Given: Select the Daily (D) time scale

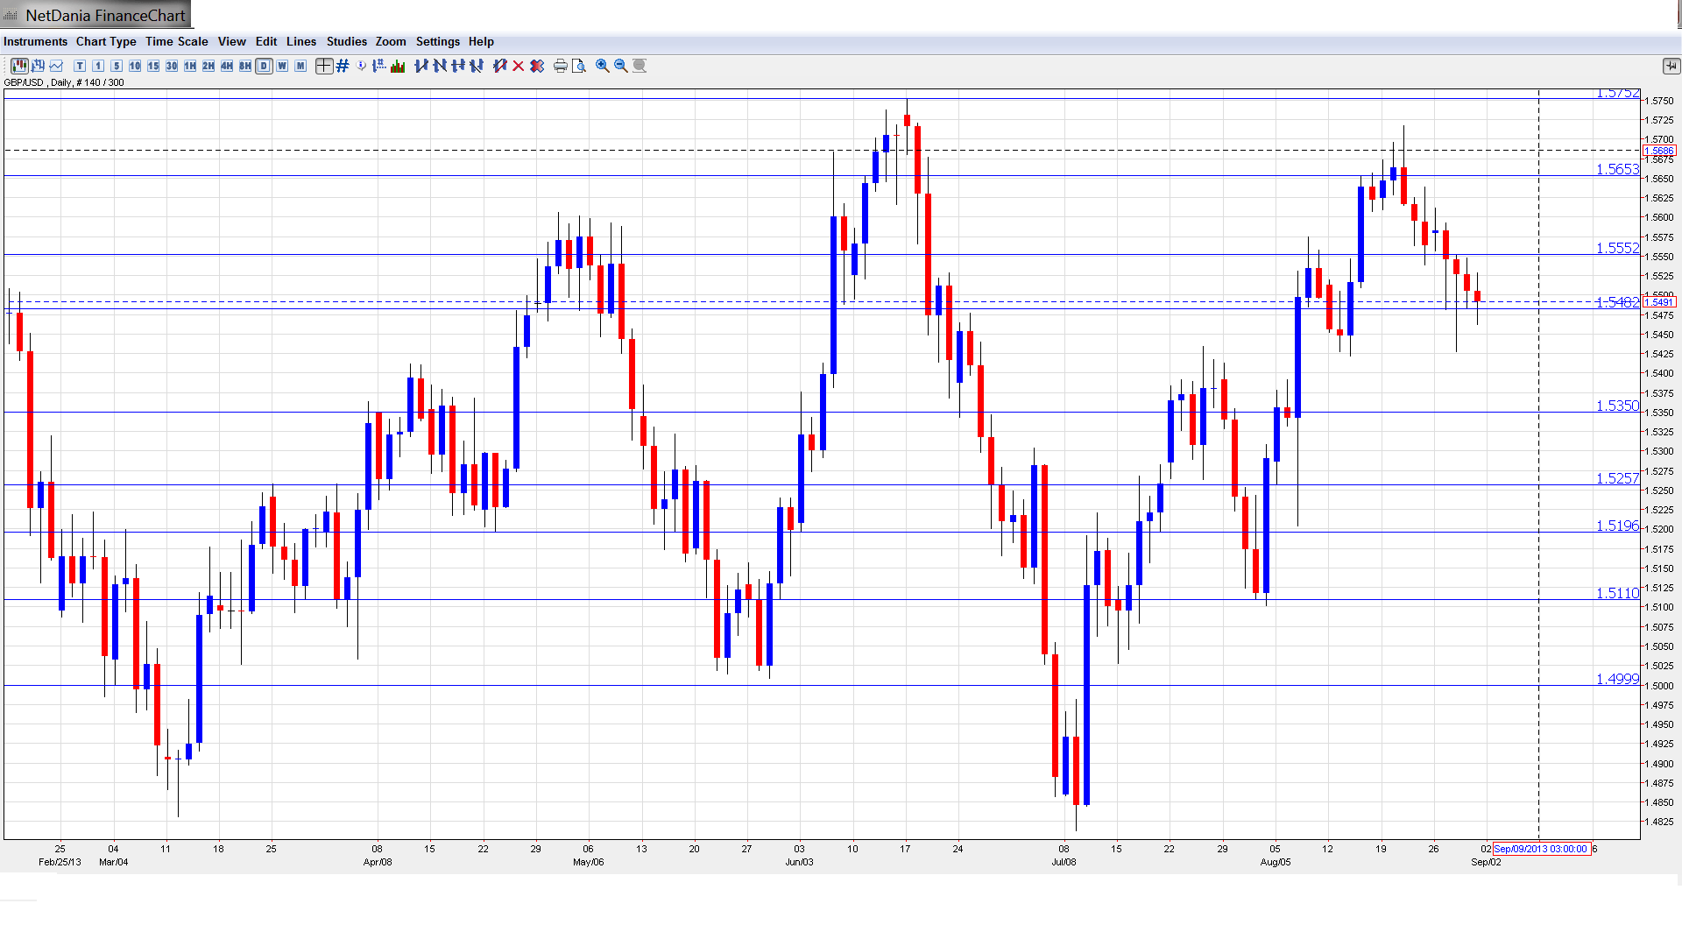Looking at the screenshot, I should [264, 66].
